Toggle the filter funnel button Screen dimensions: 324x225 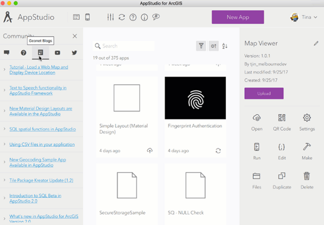(201, 46)
